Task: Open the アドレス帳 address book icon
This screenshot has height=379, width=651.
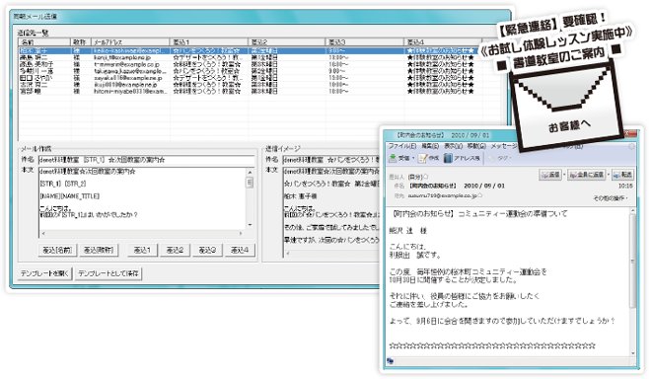Action: (448, 158)
